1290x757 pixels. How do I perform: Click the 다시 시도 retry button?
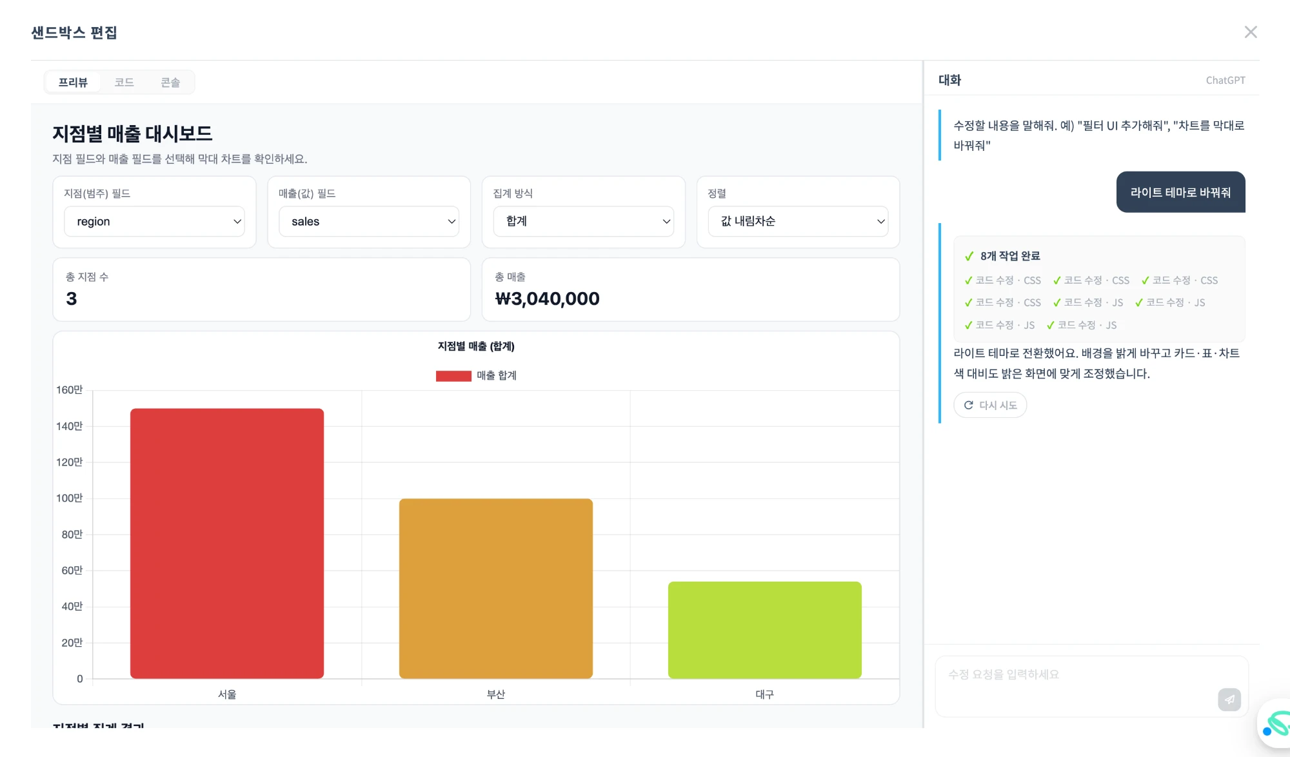pos(990,405)
